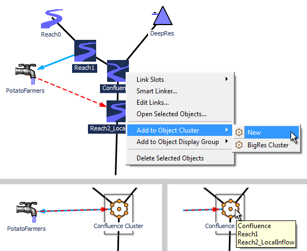Add selection to BigRes Cluster
This screenshot has height=251, width=307.
click(x=266, y=145)
